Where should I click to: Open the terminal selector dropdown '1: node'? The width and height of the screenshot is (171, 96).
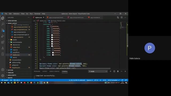tap(98, 71)
